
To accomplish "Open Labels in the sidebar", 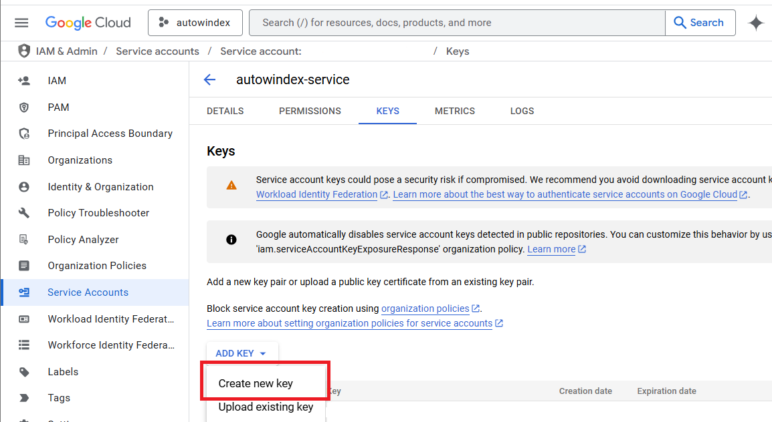I will point(63,372).
